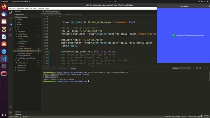Open Files manager from the dock

pyautogui.click(x=4, y=22)
